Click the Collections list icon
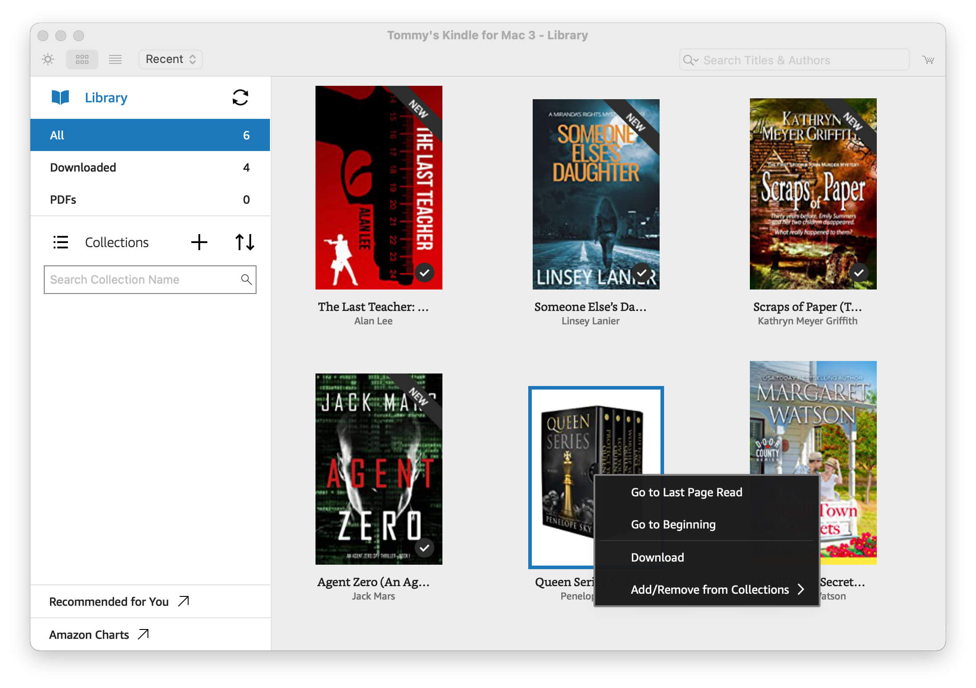This screenshot has width=976, height=688. tap(61, 242)
